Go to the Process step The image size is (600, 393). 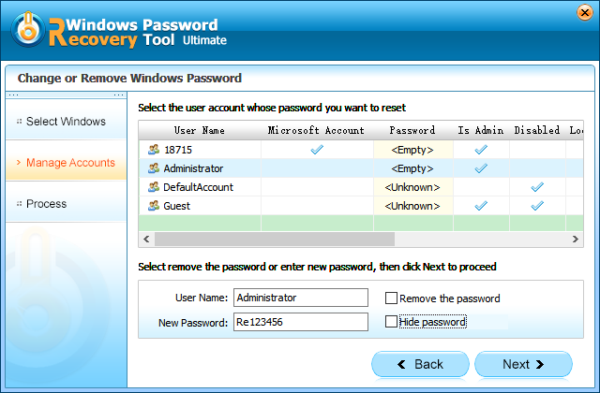(66, 204)
